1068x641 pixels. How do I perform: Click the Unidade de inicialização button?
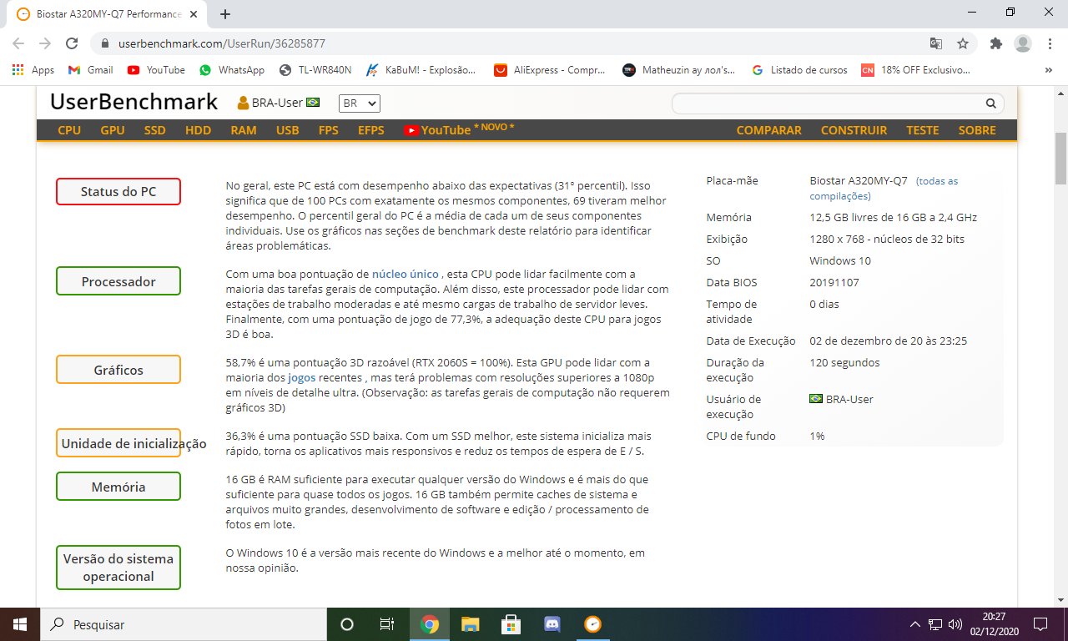[118, 443]
